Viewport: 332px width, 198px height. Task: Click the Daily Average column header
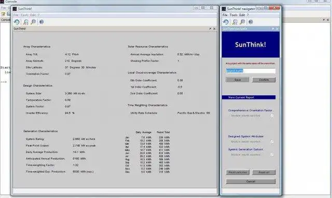coord(143,132)
